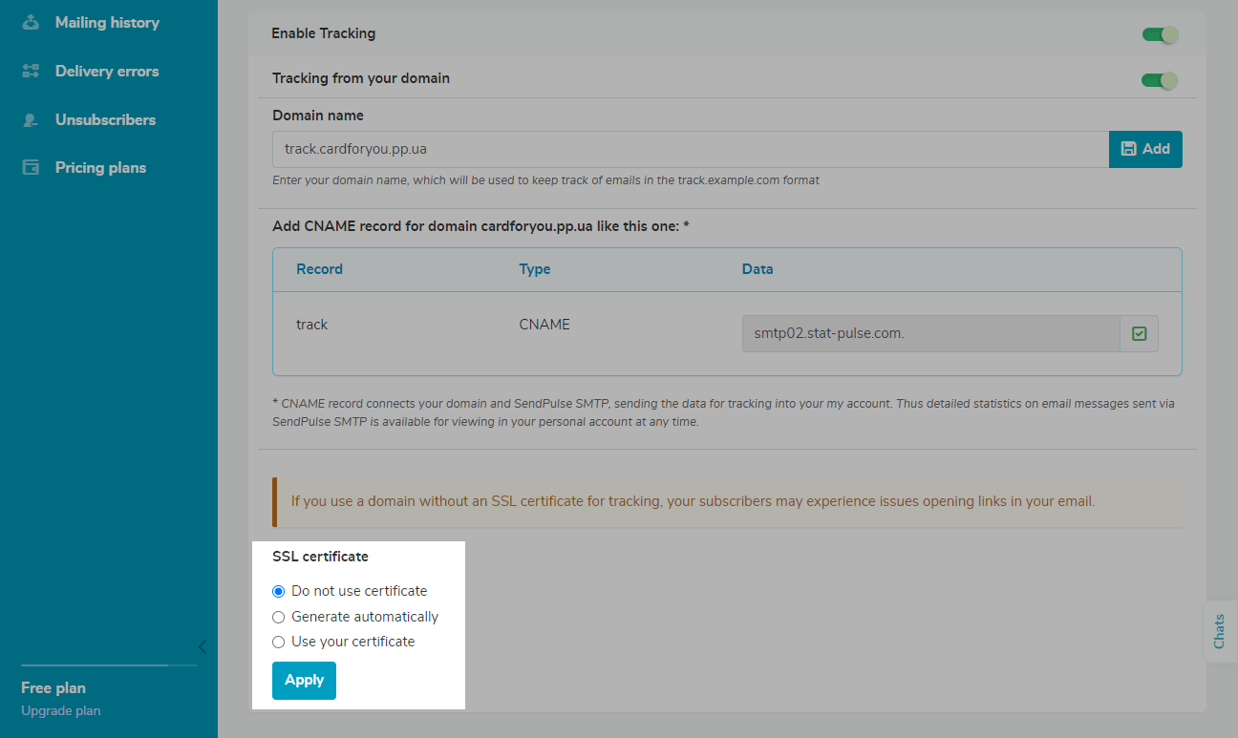Click the Pricing plans sidebar icon
1238x738 pixels.
tap(32, 168)
